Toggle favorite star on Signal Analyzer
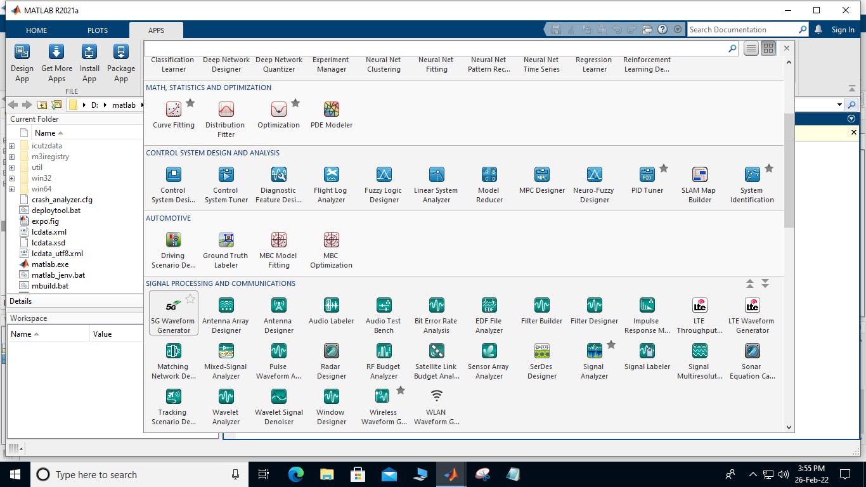 point(611,344)
